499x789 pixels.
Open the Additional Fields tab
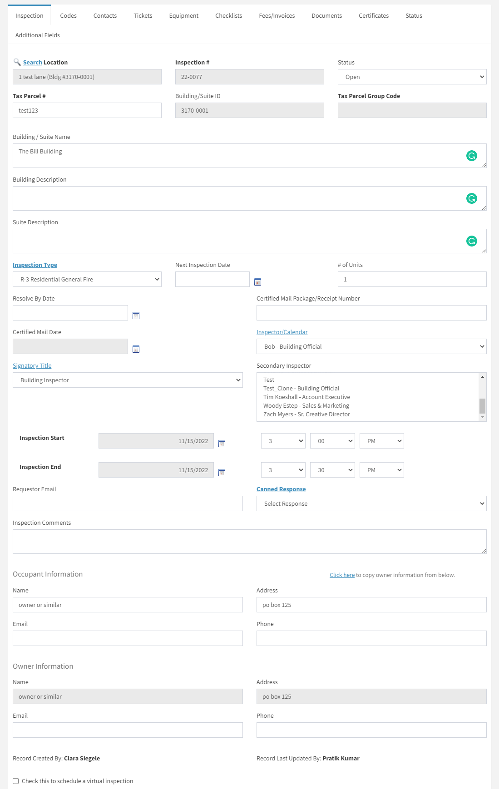point(37,35)
